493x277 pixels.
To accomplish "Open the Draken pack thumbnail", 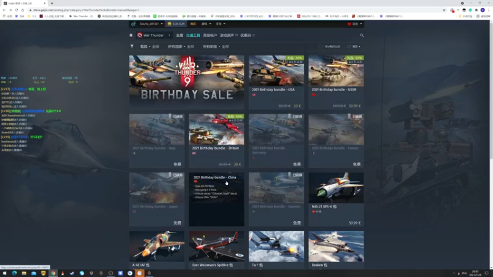I will [336, 246].
